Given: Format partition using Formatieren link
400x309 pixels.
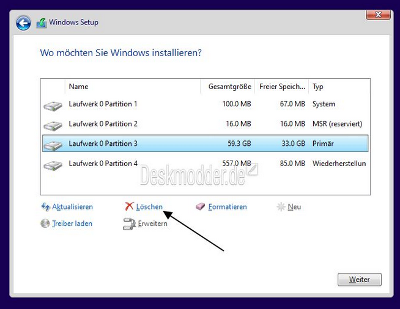Looking at the screenshot, I should (x=228, y=207).
